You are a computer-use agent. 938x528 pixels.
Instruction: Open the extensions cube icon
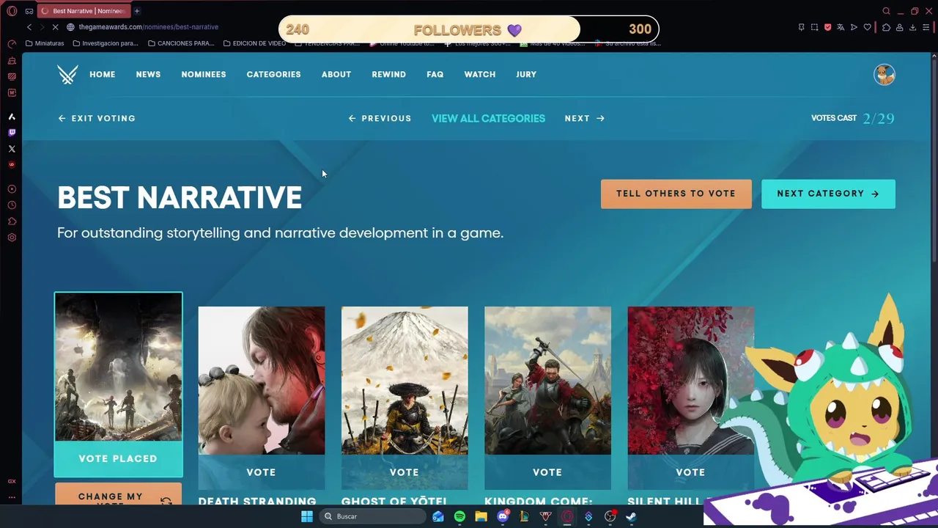[886, 27]
